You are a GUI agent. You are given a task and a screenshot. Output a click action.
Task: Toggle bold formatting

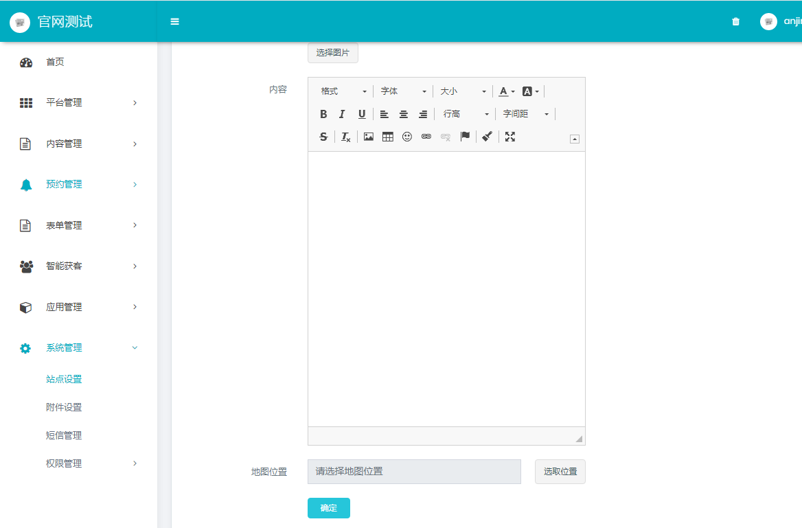(323, 114)
